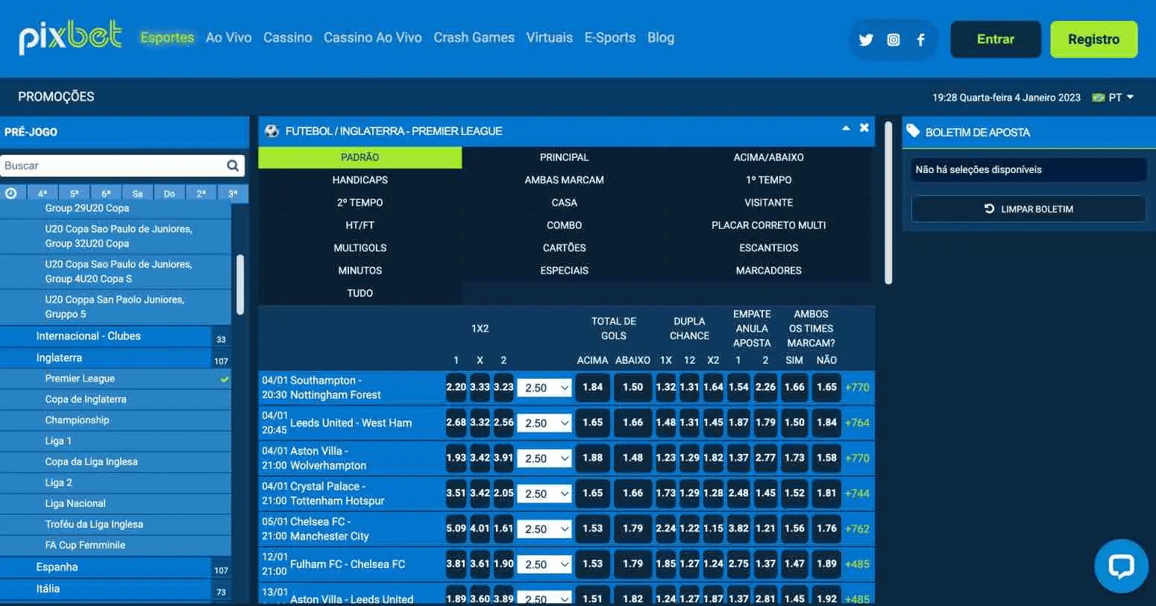Viewport: 1156px width, 606px height.
Task: Close the Premier League panel
Action: (x=864, y=127)
